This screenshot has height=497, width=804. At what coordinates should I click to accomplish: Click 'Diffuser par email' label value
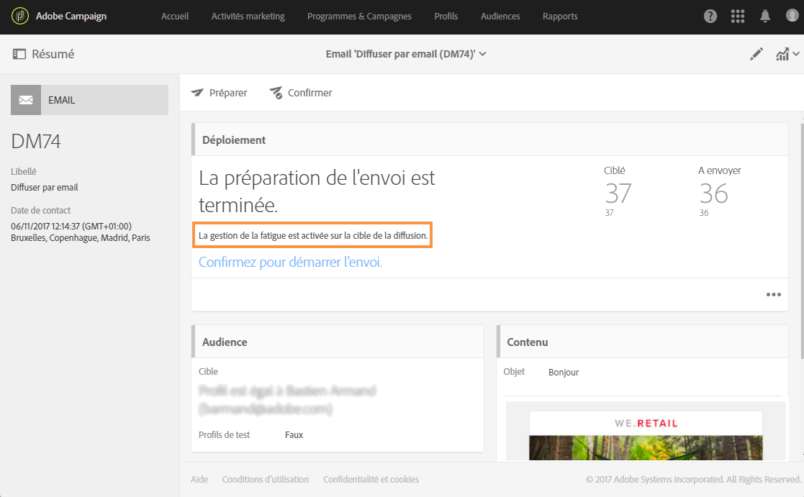tap(45, 188)
